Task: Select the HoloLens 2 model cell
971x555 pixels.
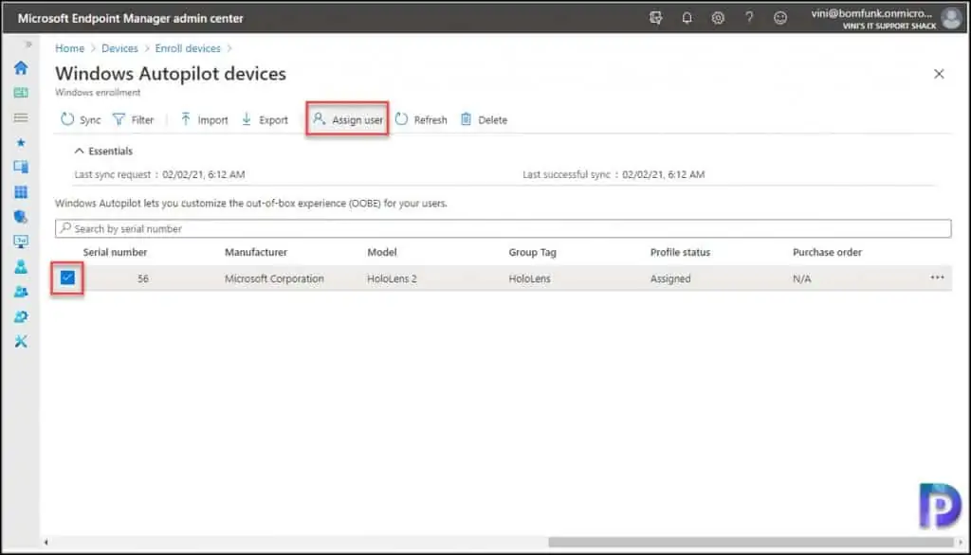Action: (392, 278)
